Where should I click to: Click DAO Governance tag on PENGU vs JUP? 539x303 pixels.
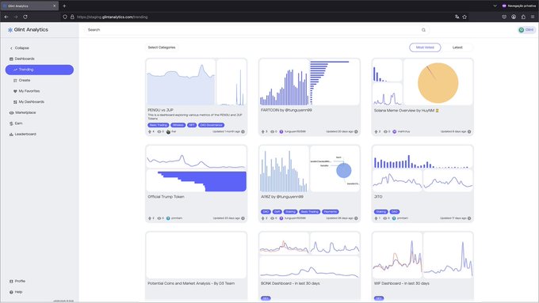(212, 125)
